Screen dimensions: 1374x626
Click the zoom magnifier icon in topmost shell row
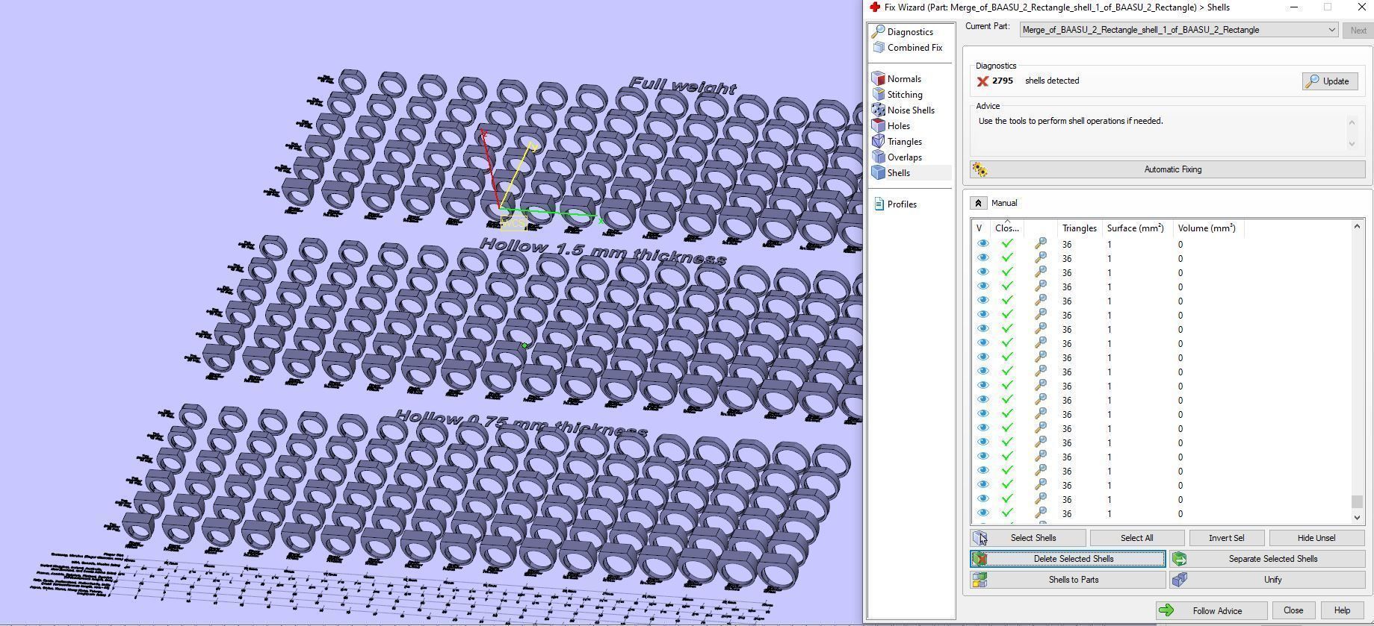(x=1040, y=244)
